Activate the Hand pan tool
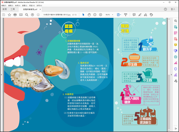 pyautogui.click(x=89, y=15)
